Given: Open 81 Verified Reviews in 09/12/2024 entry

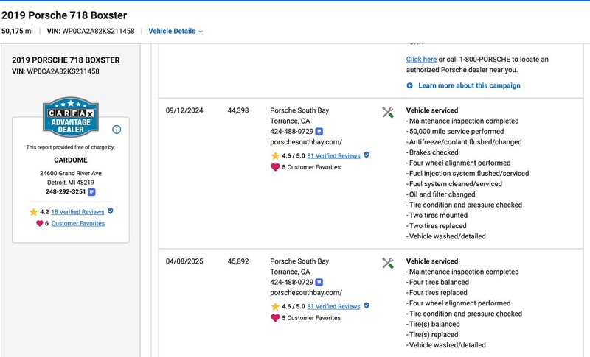Looking at the screenshot, I should click(333, 156).
